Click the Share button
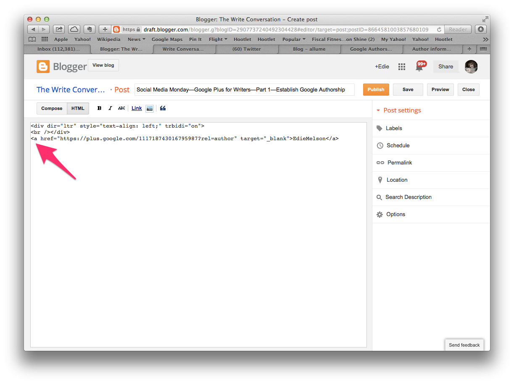Image resolution: width=514 pixels, height=384 pixels. [x=445, y=66]
